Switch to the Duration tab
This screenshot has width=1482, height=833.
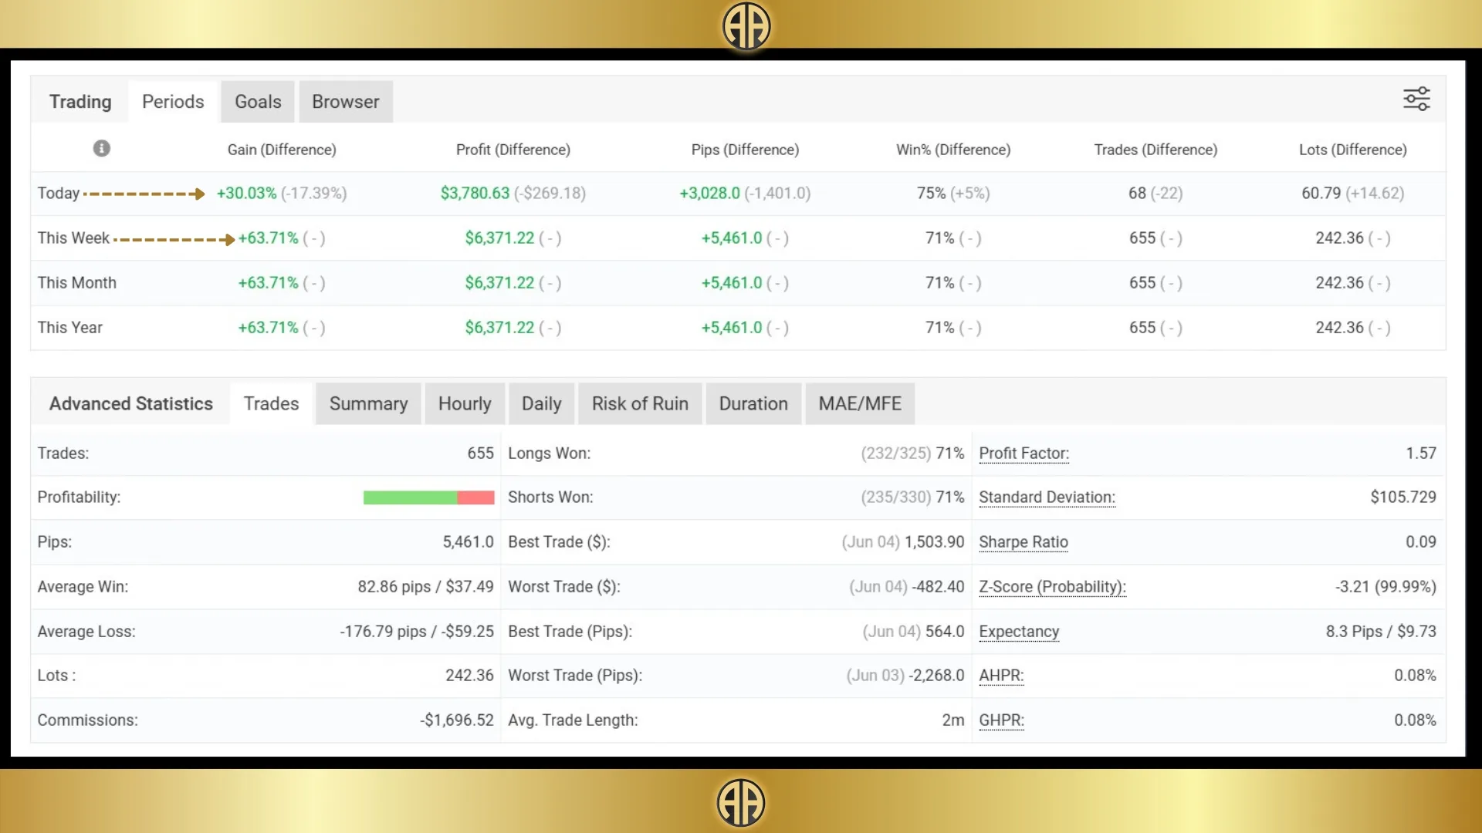pos(753,403)
